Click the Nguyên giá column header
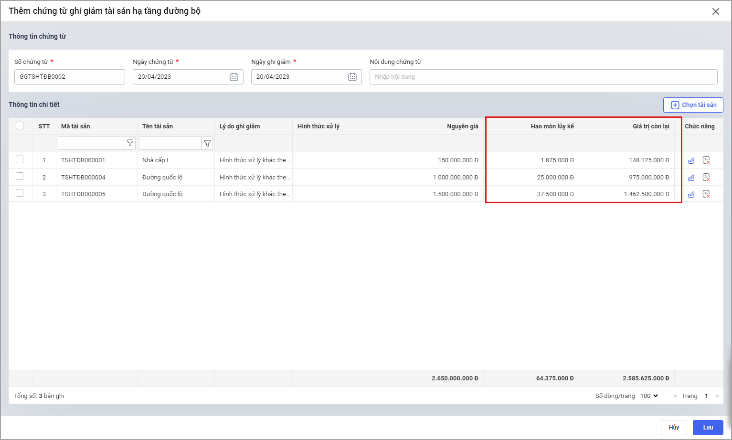 coord(462,126)
